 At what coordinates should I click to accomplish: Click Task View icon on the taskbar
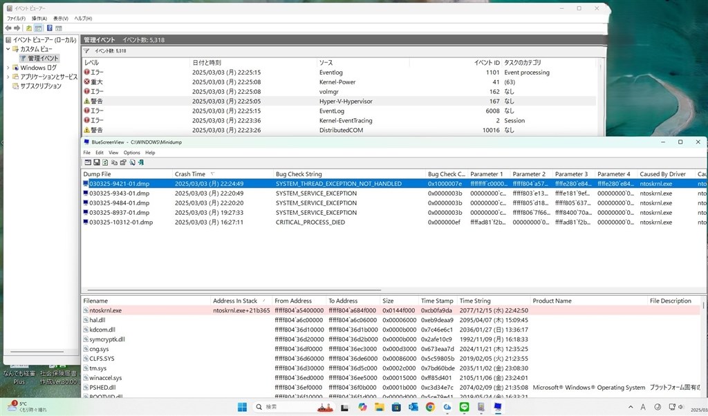344,407
